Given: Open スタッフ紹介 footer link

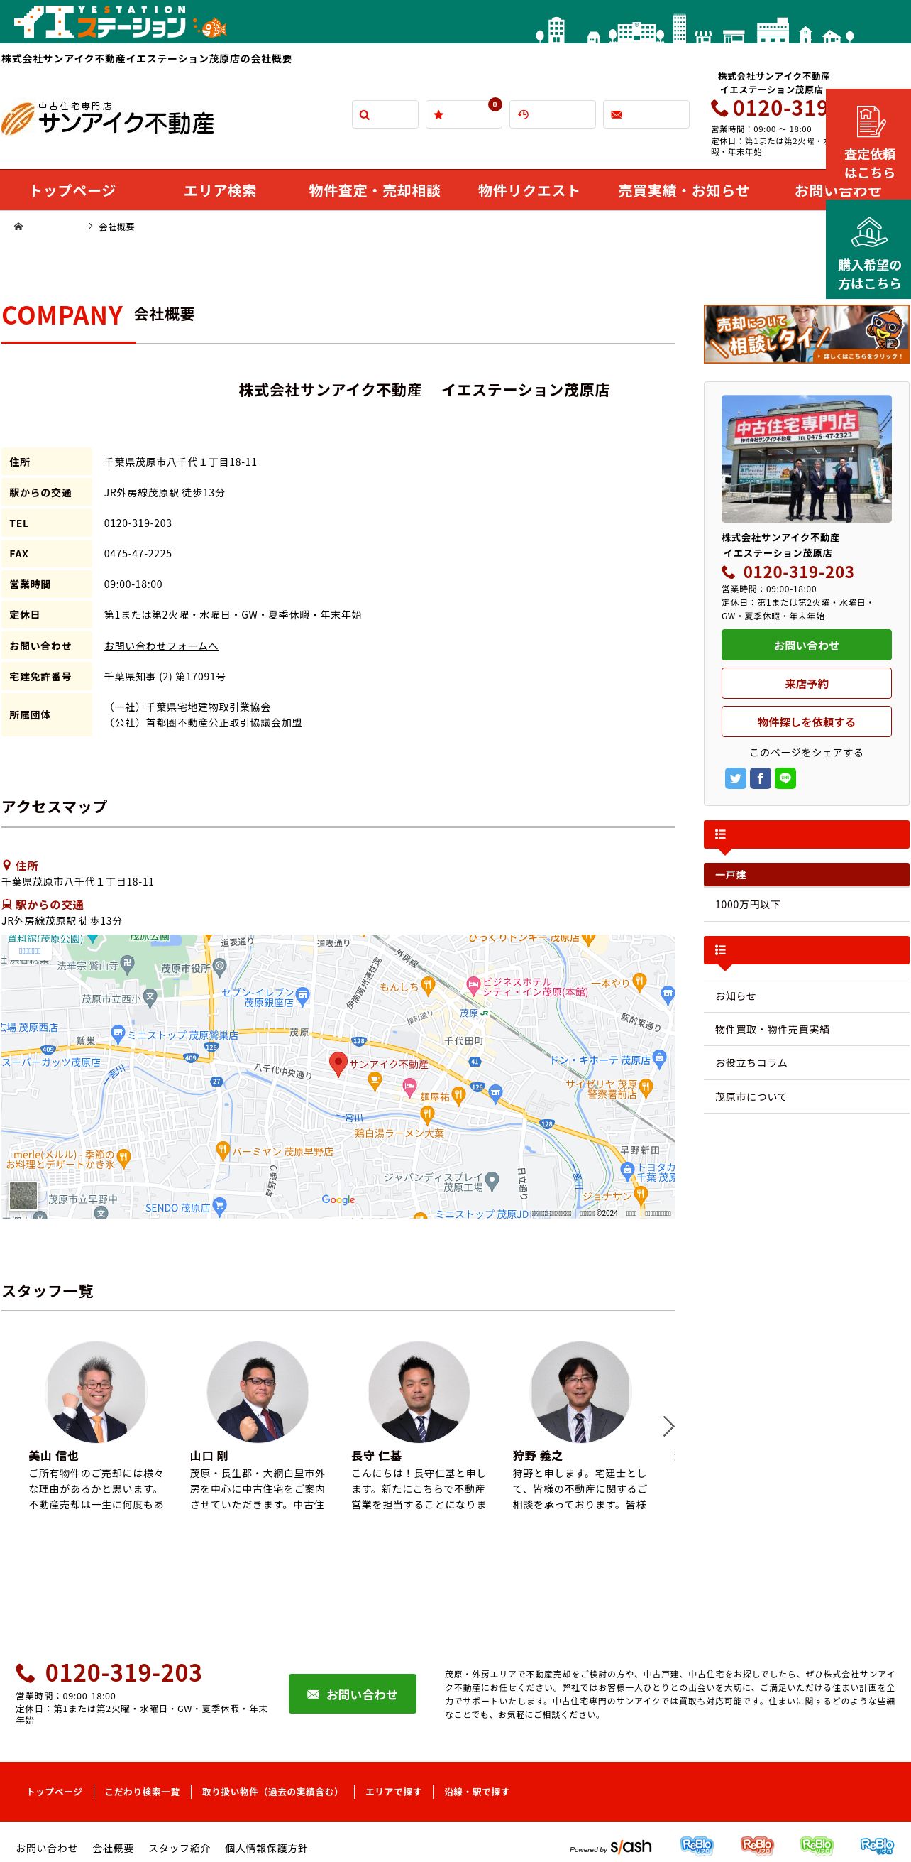Looking at the screenshot, I should (180, 1848).
